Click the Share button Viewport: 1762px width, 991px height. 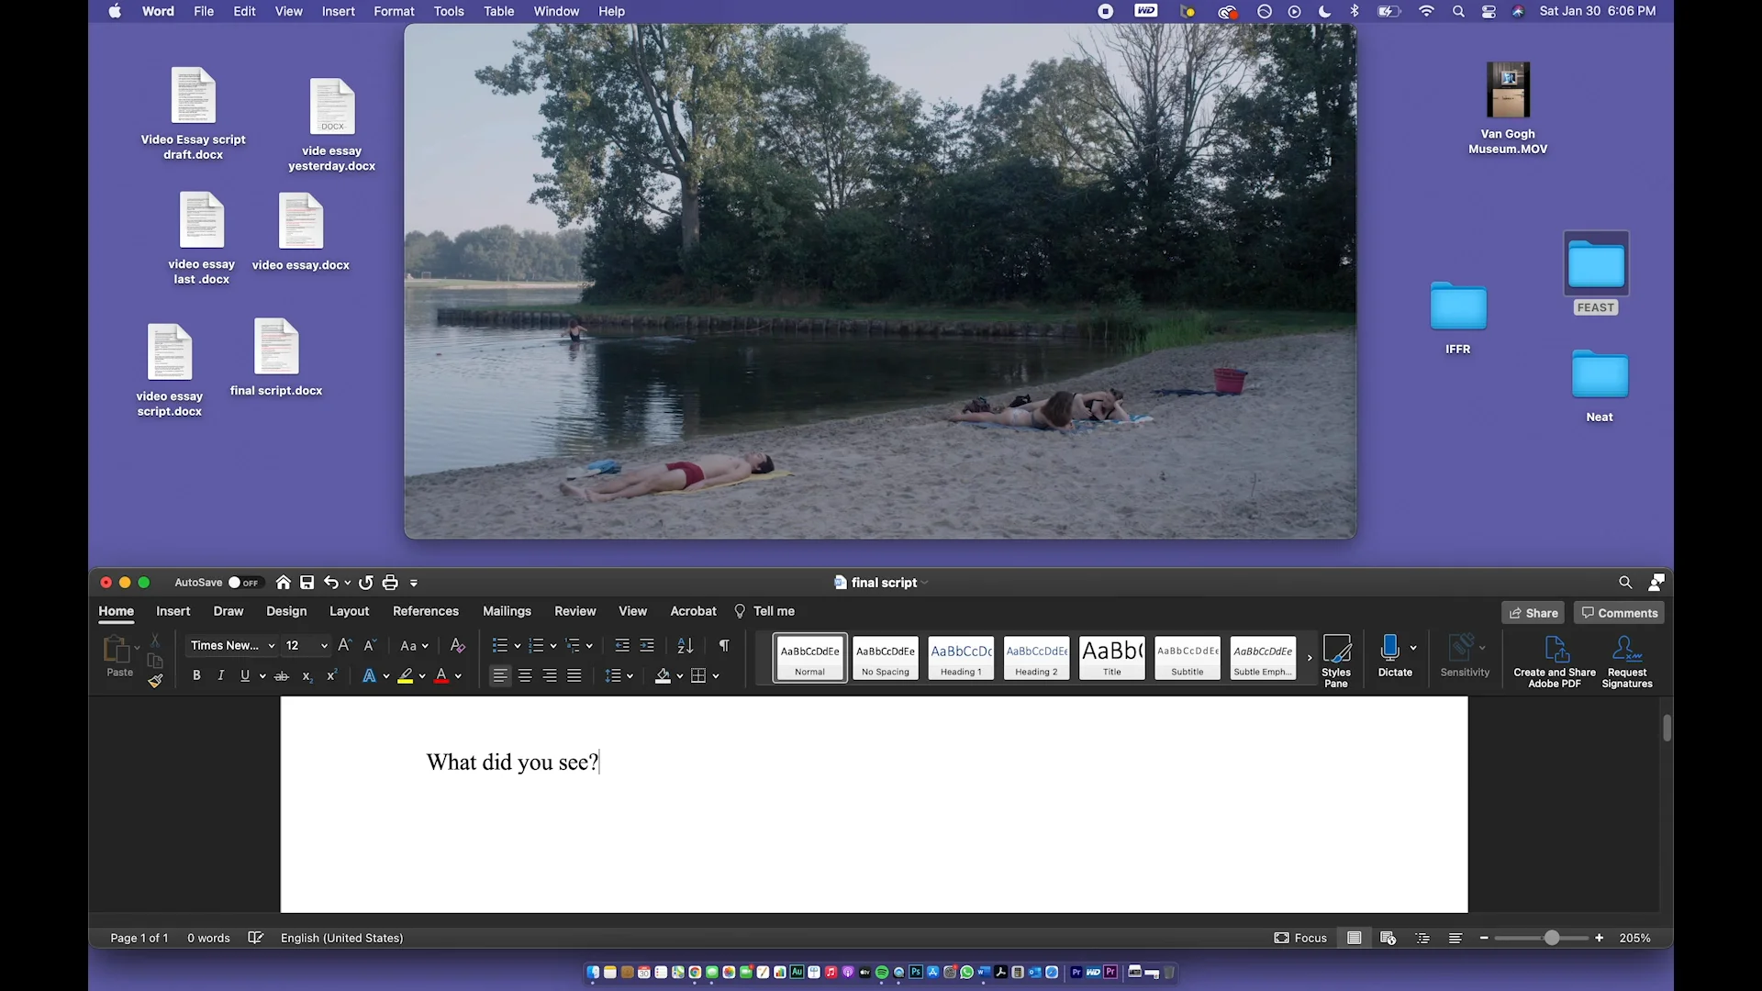coord(1533,613)
